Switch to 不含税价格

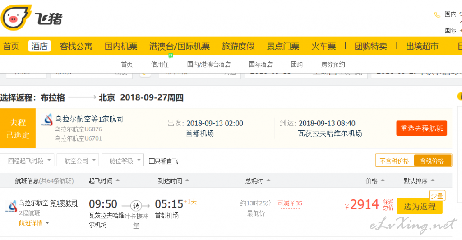coord(394,161)
